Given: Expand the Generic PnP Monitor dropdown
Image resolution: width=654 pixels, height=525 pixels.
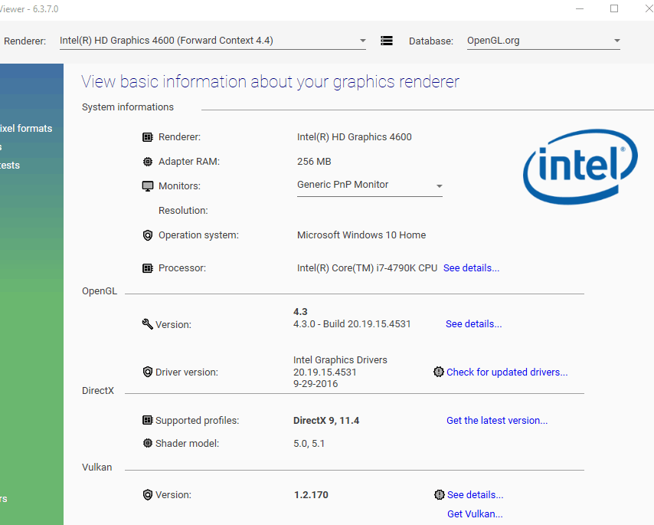Looking at the screenshot, I should 370,185.
